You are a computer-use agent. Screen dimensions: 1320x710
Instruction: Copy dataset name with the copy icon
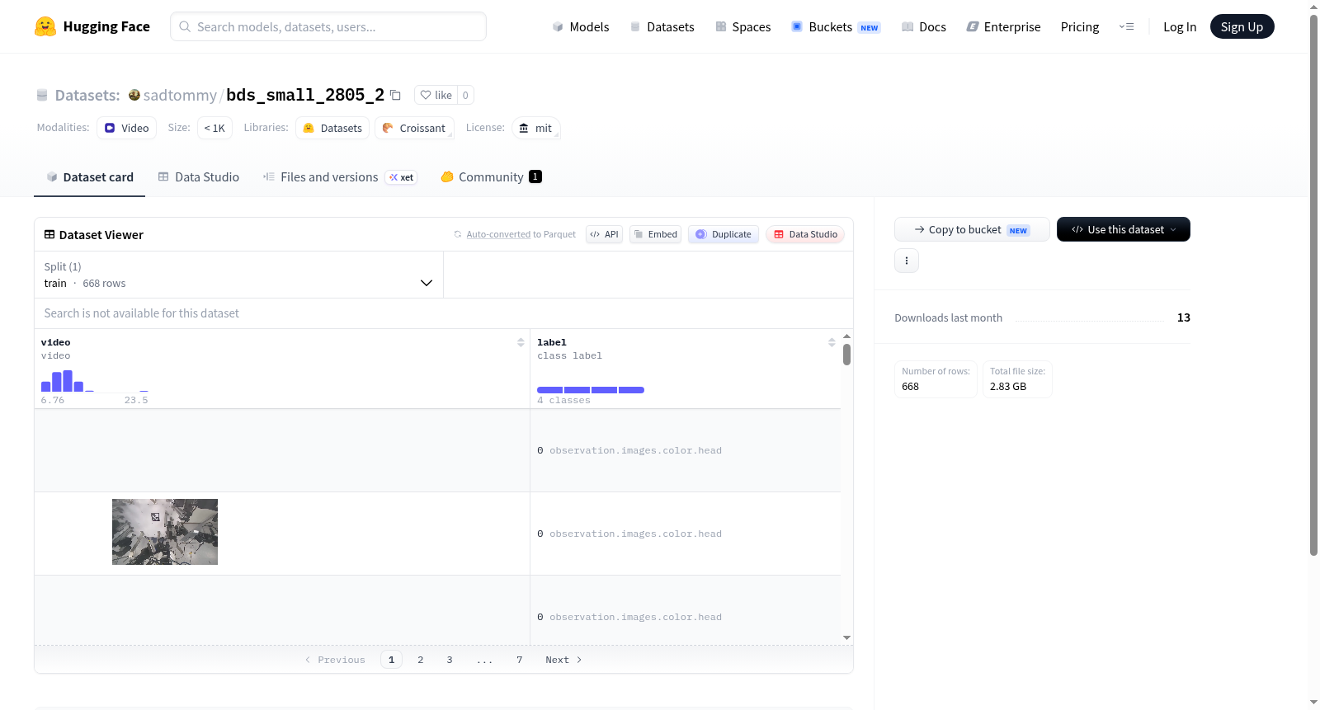pos(395,95)
